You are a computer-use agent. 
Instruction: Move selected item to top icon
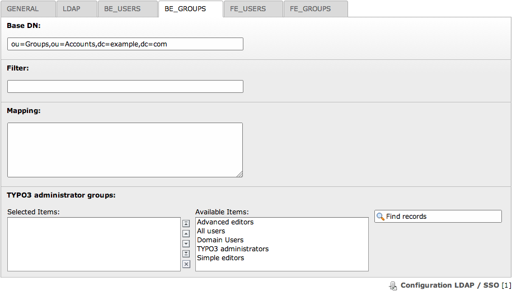tap(186, 223)
